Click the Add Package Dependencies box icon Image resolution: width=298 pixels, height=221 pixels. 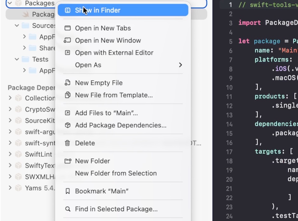67,125
